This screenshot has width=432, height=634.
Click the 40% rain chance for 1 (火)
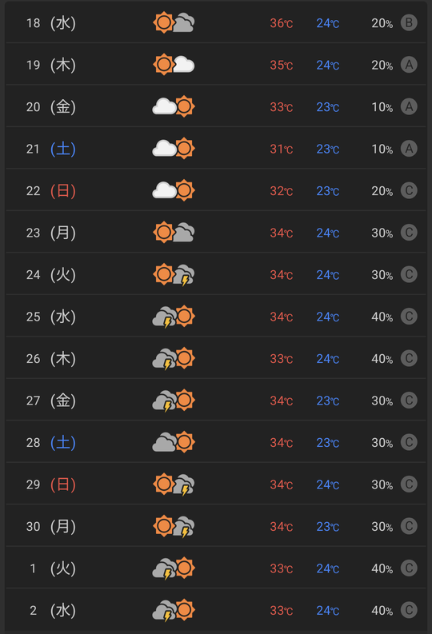click(x=382, y=568)
